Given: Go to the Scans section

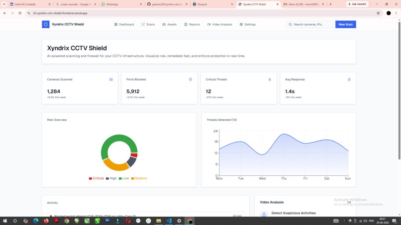Looking at the screenshot, I should click(148, 24).
